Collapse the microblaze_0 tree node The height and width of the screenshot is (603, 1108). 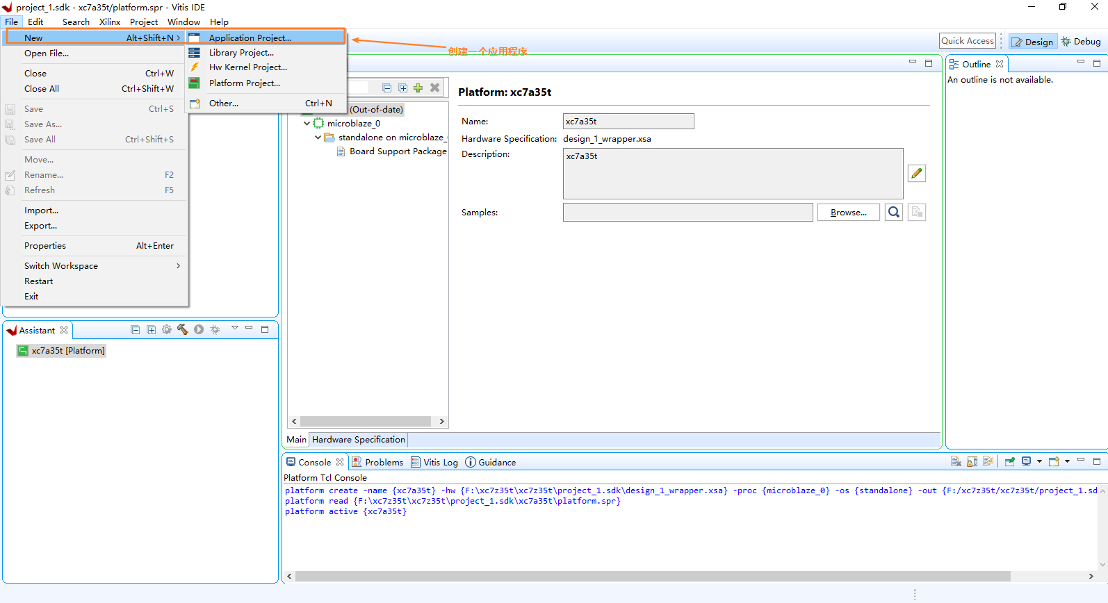(x=307, y=124)
